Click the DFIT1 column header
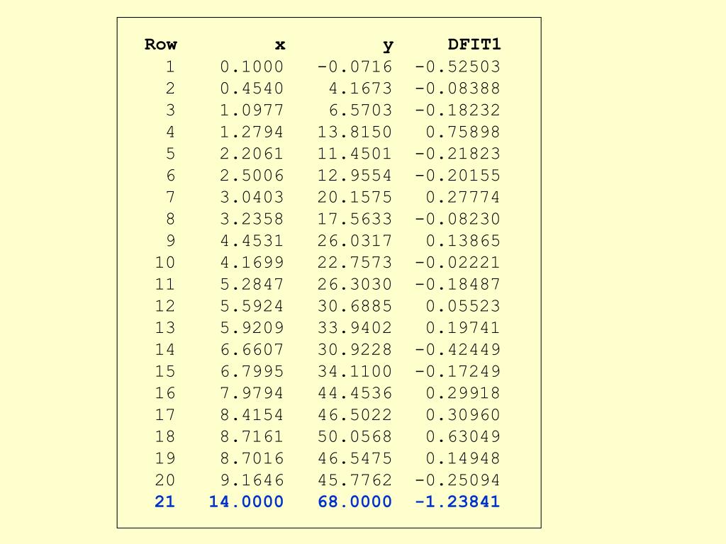This screenshot has width=726, height=544. pyautogui.click(x=474, y=45)
